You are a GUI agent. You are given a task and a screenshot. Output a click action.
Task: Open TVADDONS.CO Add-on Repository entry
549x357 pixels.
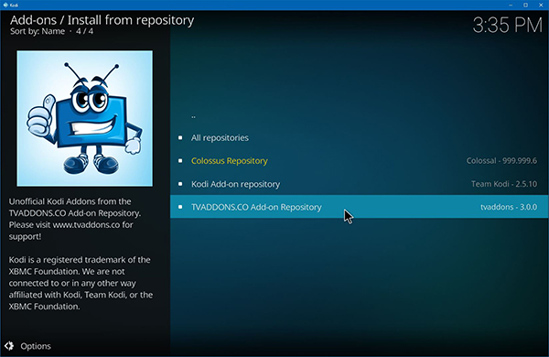(x=360, y=207)
